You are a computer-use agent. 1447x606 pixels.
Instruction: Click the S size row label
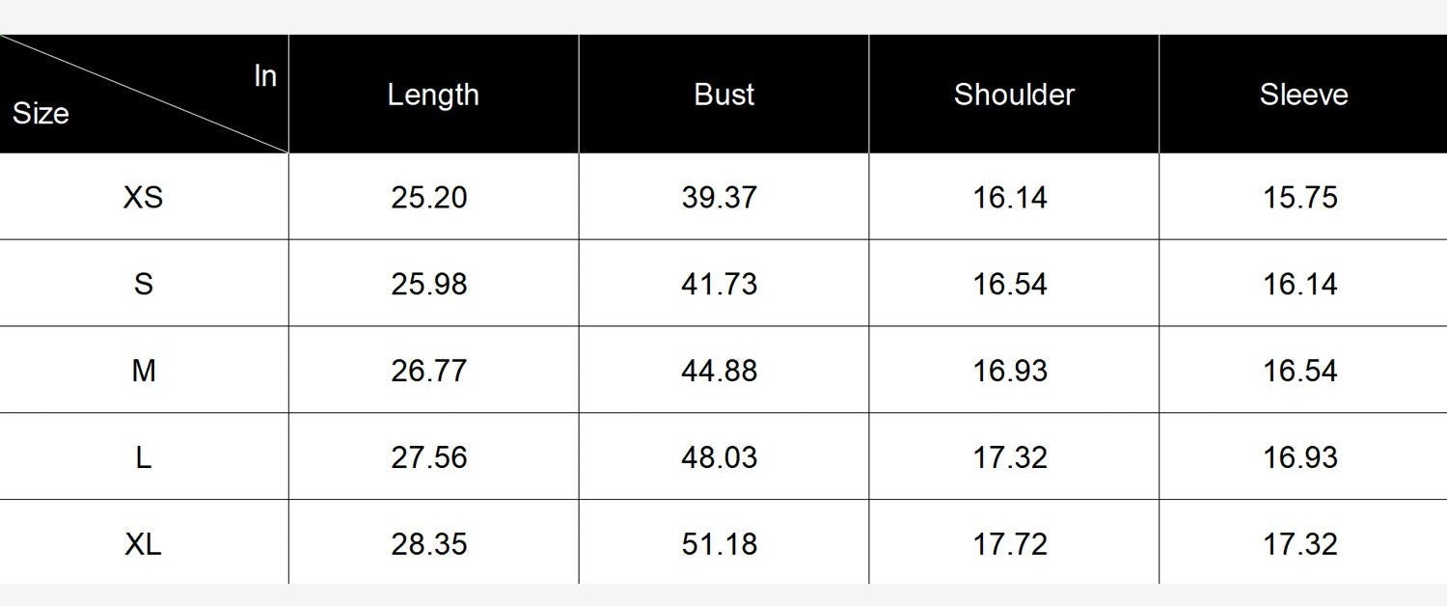point(143,284)
